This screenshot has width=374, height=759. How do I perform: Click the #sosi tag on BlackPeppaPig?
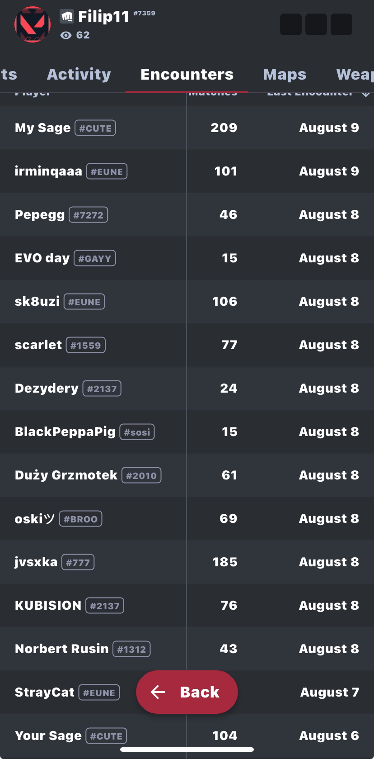click(137, 432)
